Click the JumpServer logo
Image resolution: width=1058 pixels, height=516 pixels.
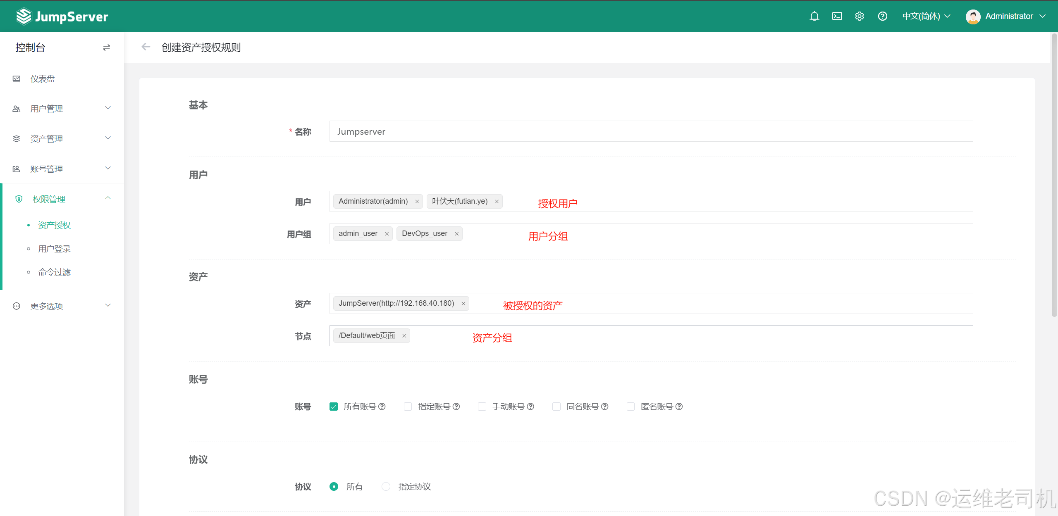[x=62, y=17]
